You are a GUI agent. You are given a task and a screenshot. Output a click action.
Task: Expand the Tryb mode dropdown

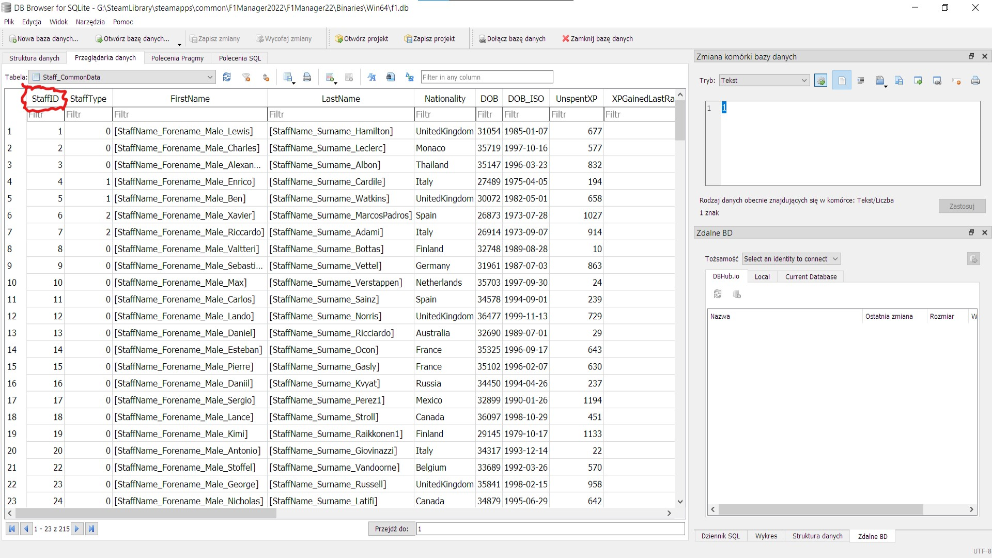tap(764, 81)
